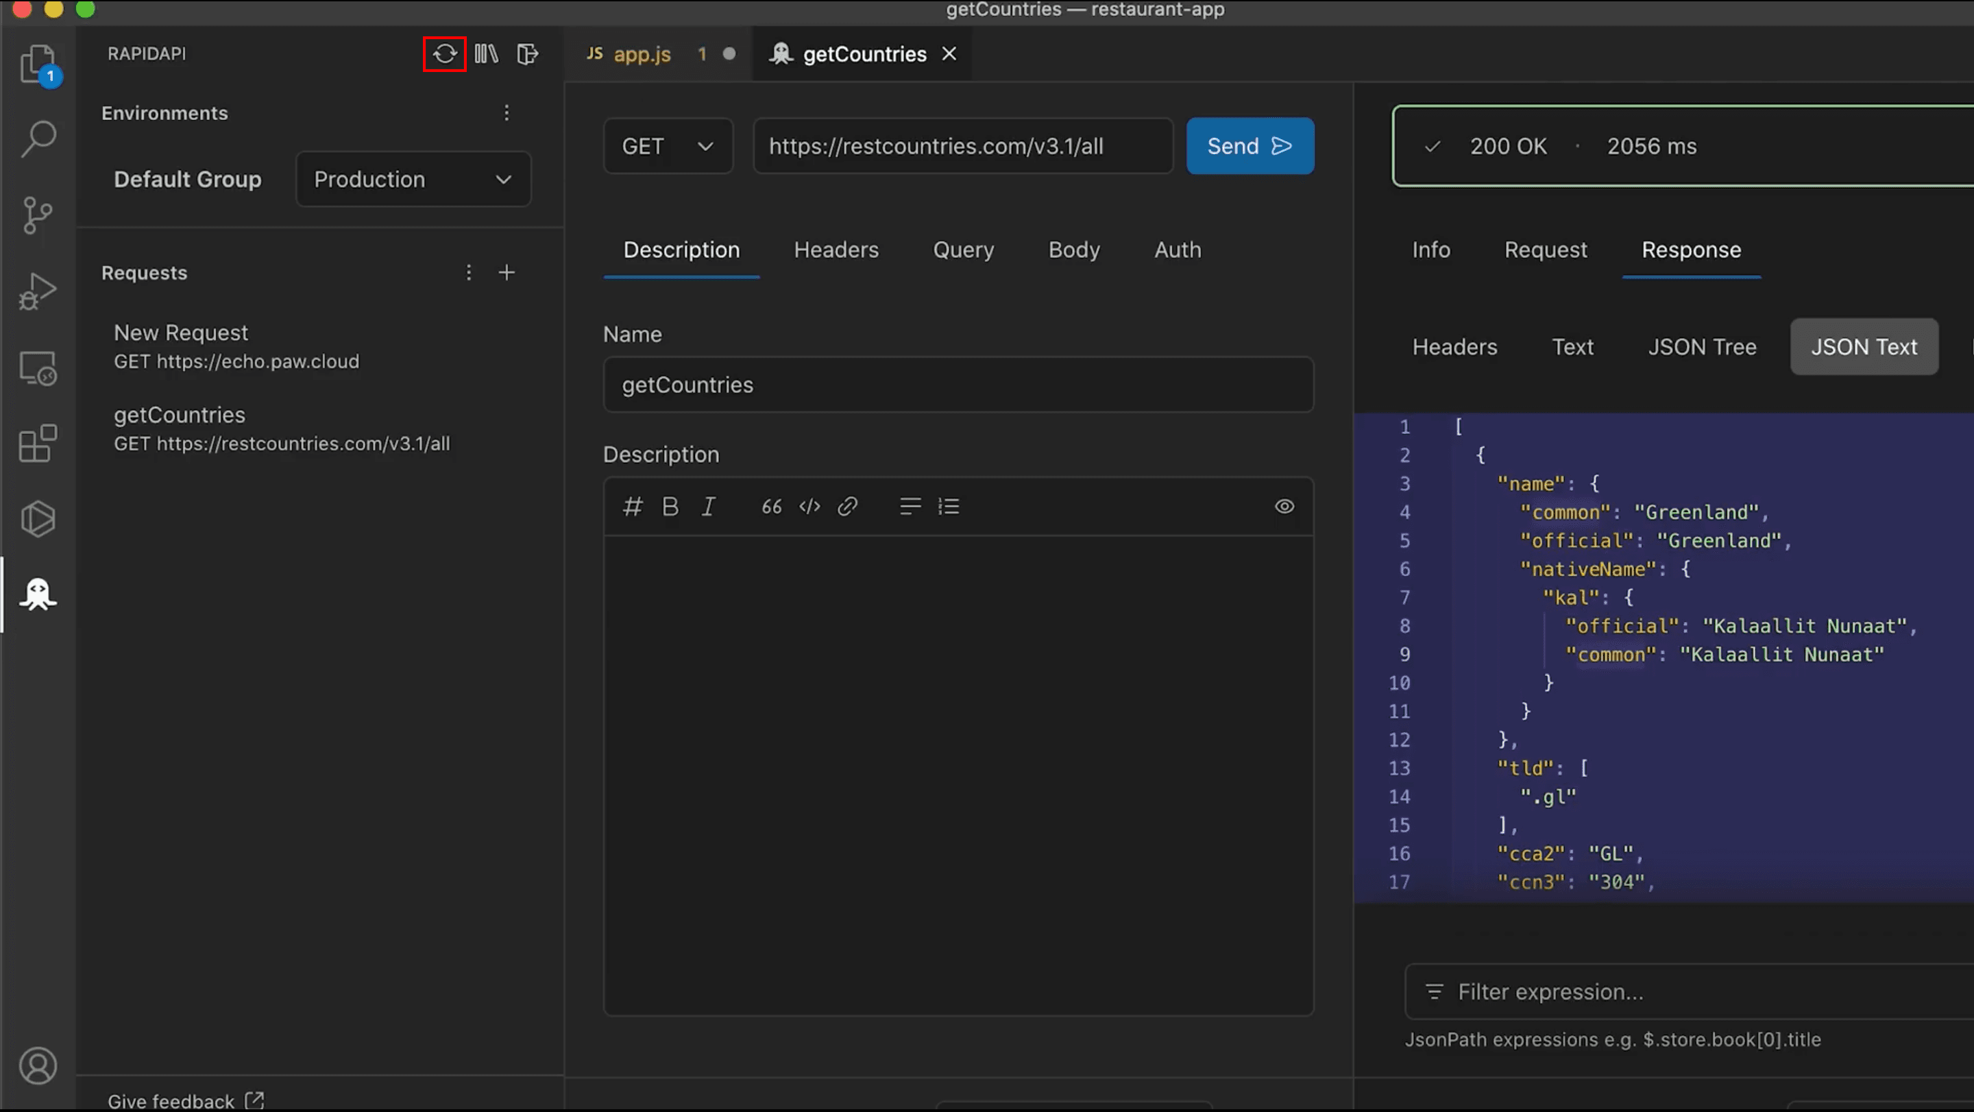1974x1112 pixels.
Task: Click JSON line with "ccn3": "304"
Action: 1576,882
